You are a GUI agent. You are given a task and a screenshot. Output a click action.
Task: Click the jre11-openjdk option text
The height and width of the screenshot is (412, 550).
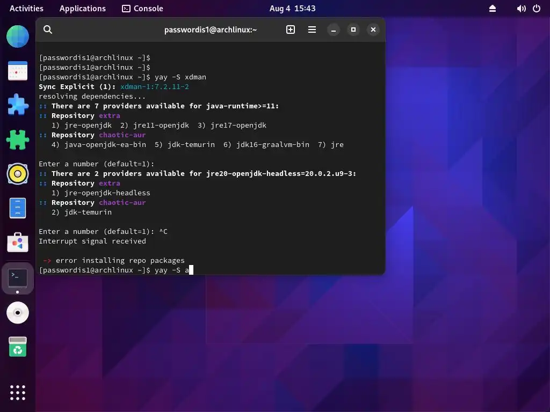click(154, 125)
